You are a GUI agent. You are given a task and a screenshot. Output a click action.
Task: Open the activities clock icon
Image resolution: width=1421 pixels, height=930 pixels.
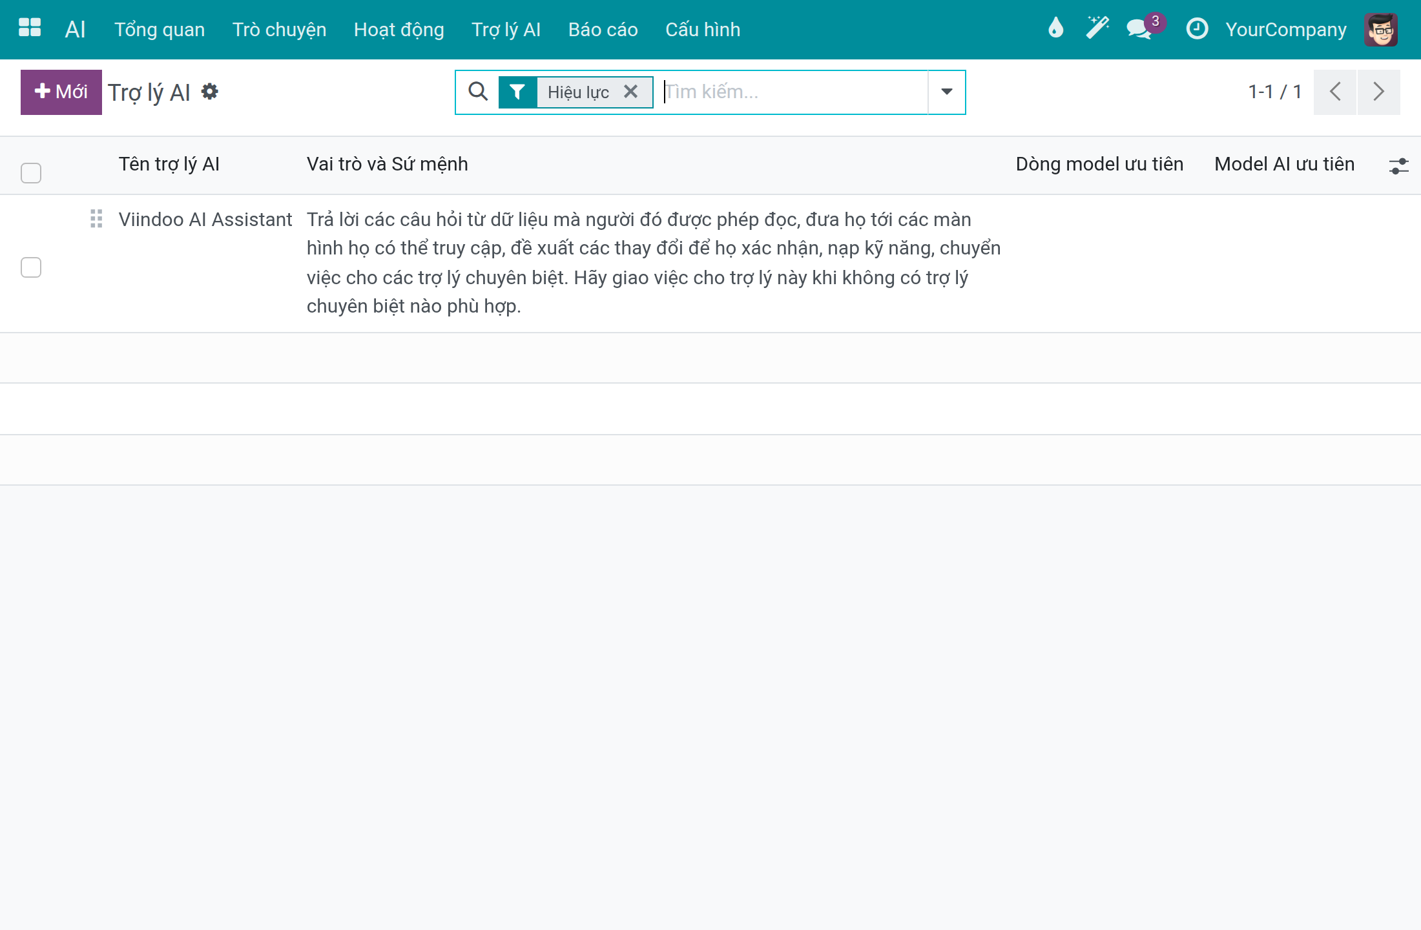click(1197, 28)
